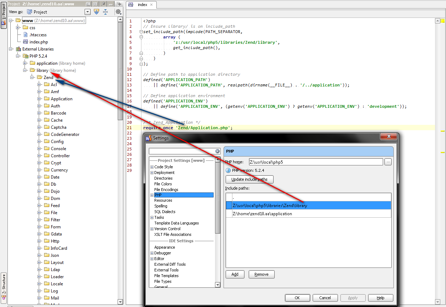This screenshot has height=307, width=446.
Task: Select the Barcode folder icon
Action: tap(47, 113)
